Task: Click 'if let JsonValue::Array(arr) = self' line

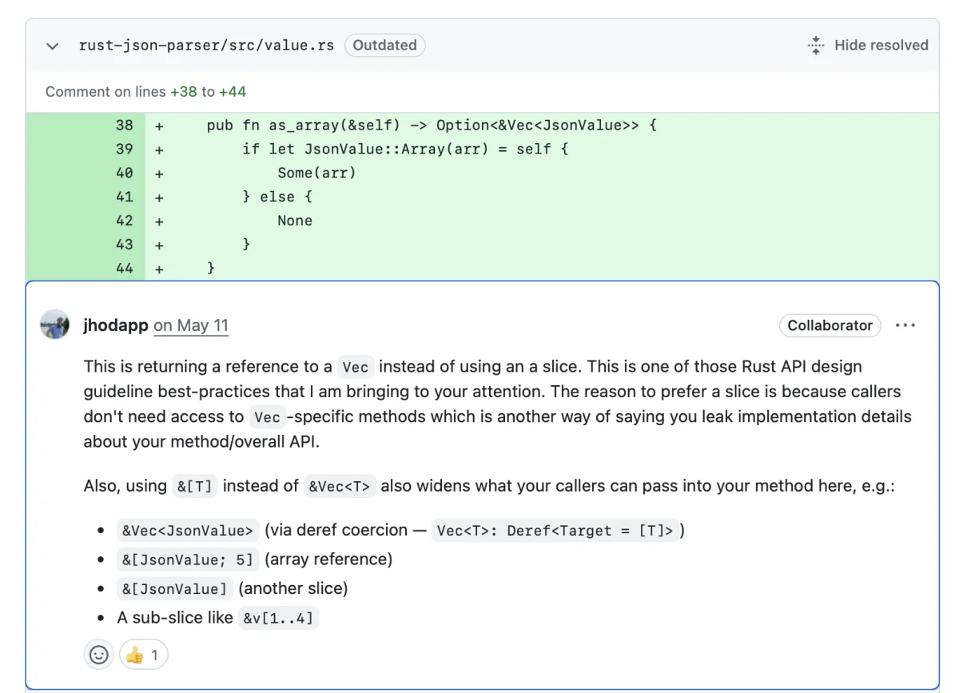Action: (405, 149)
